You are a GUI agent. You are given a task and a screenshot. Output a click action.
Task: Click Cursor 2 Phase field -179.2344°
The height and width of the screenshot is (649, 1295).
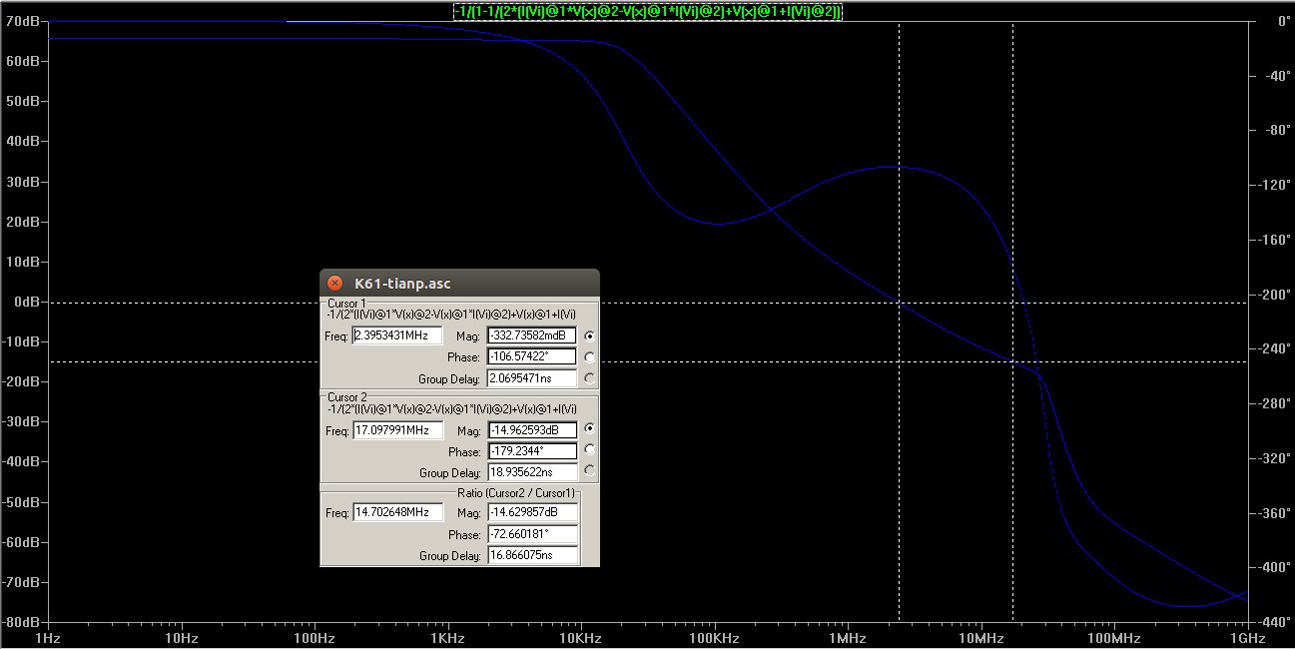click(x=532, y=451)
